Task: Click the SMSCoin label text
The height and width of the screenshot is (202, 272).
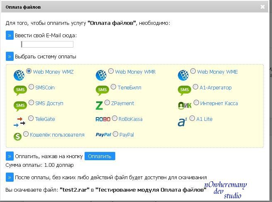Action: click(x=45, y=88)
